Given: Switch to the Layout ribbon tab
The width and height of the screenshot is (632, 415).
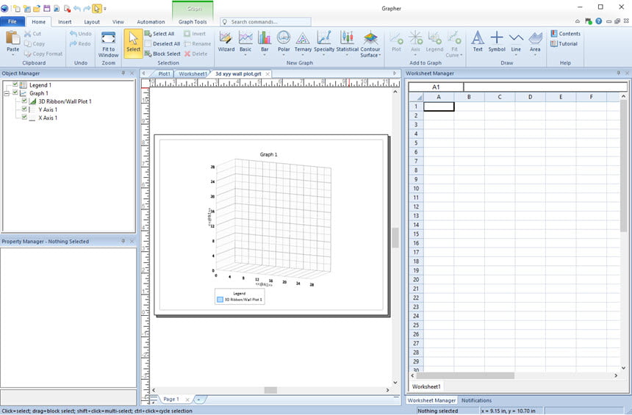Looking at the screenshot, I should (92, 22).
